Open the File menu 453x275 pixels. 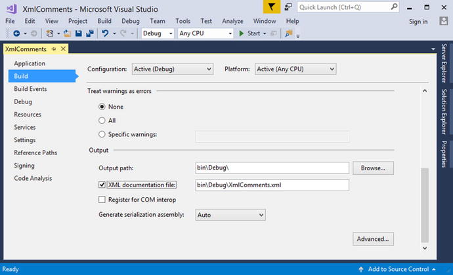tap(10, 21)
